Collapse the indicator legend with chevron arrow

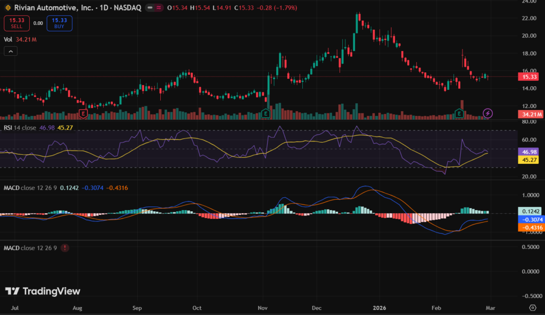coord(10,51)
